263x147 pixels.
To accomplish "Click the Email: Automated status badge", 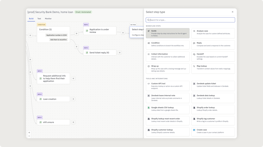I will click(x=83, y=12).
